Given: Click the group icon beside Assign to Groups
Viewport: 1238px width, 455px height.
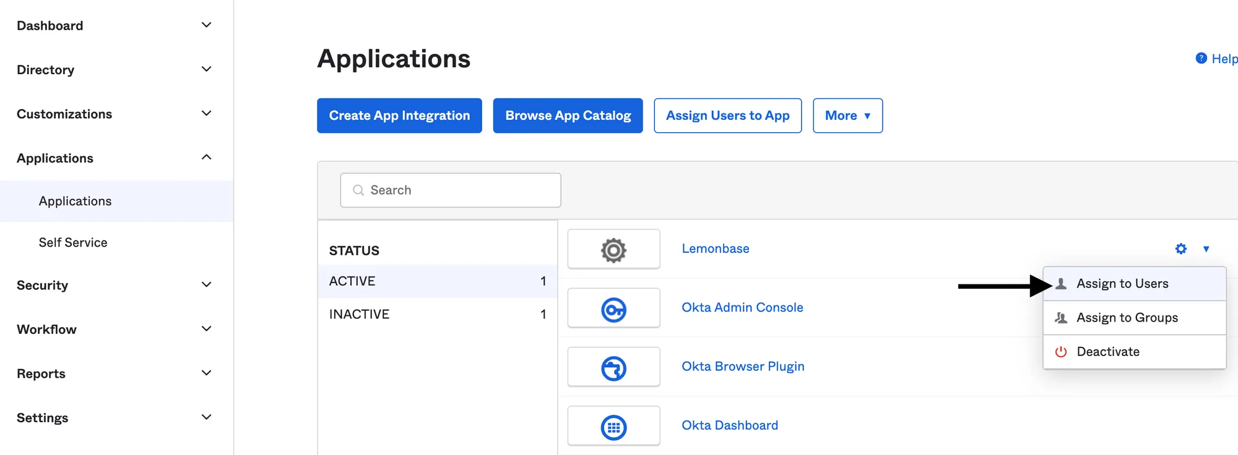Looking at the screenshot, I should [1061, 318].
